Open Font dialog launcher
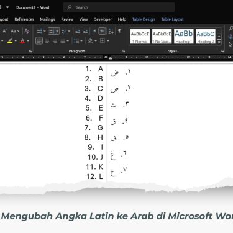 [30, 51]
